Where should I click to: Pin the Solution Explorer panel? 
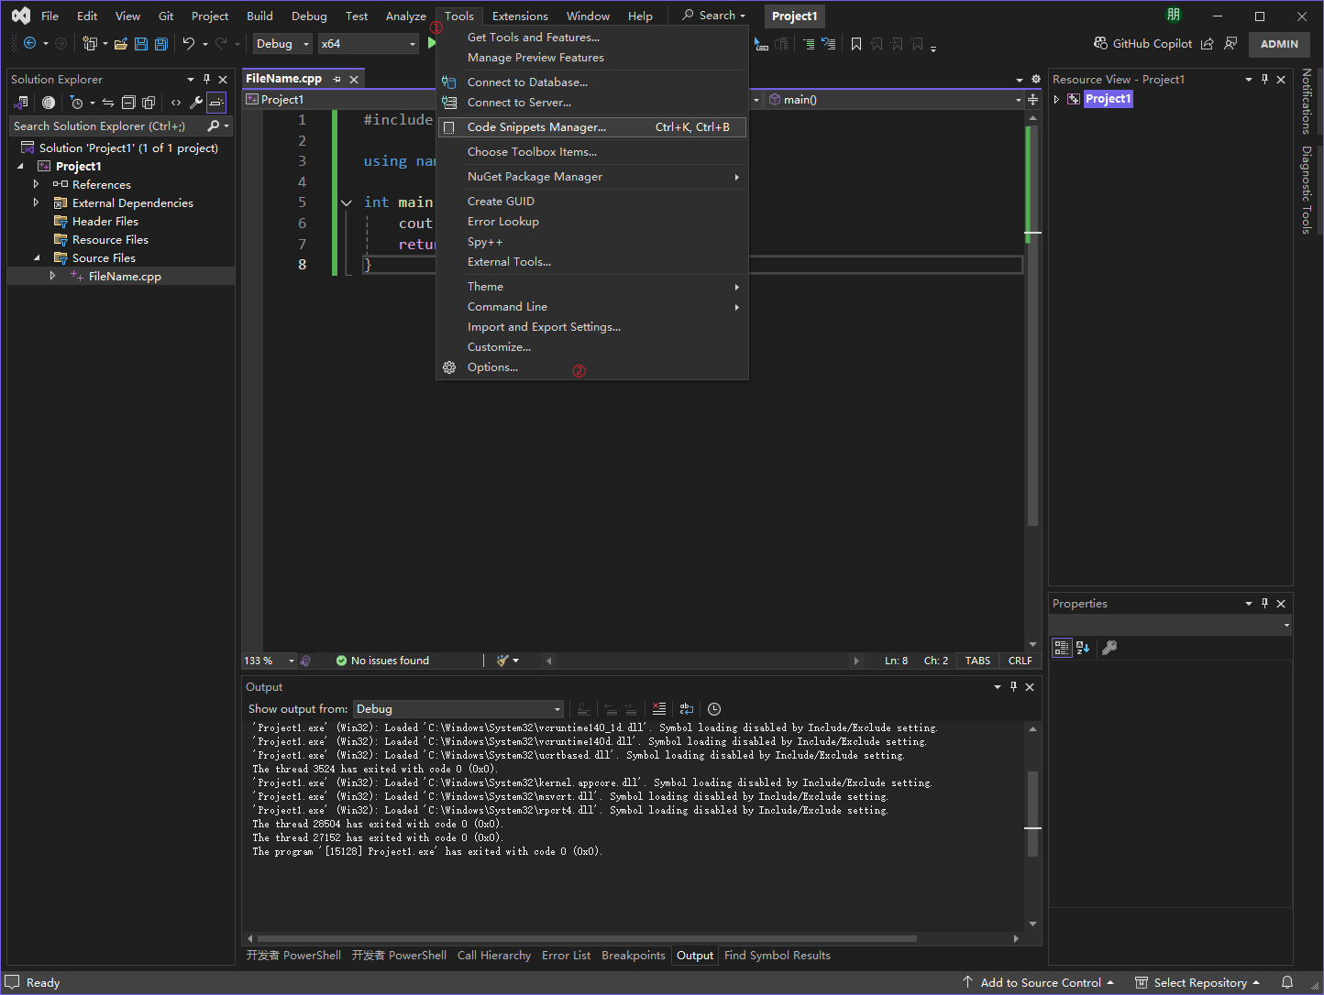coord(207,79)
